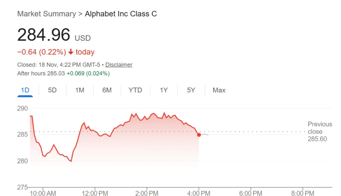Select the 1D range tab

(25, 90)
